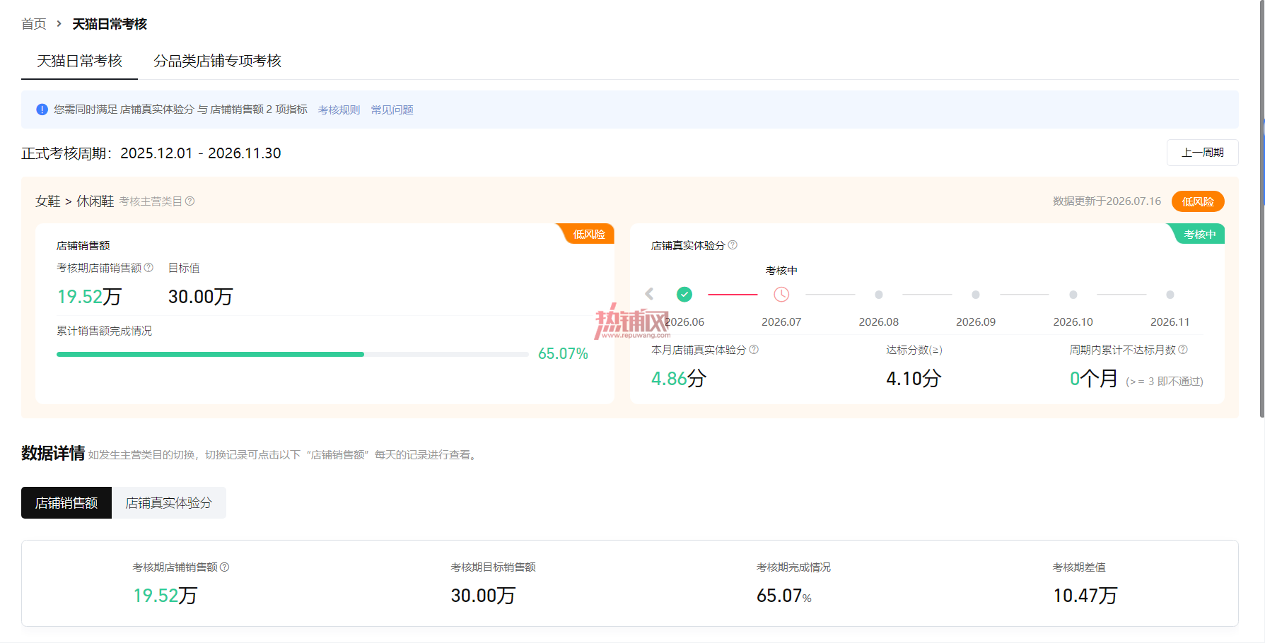The image size is (1265, 643).
Task: Select the 店铺销售额 data detail tab
Action: [x=66, y=503]
